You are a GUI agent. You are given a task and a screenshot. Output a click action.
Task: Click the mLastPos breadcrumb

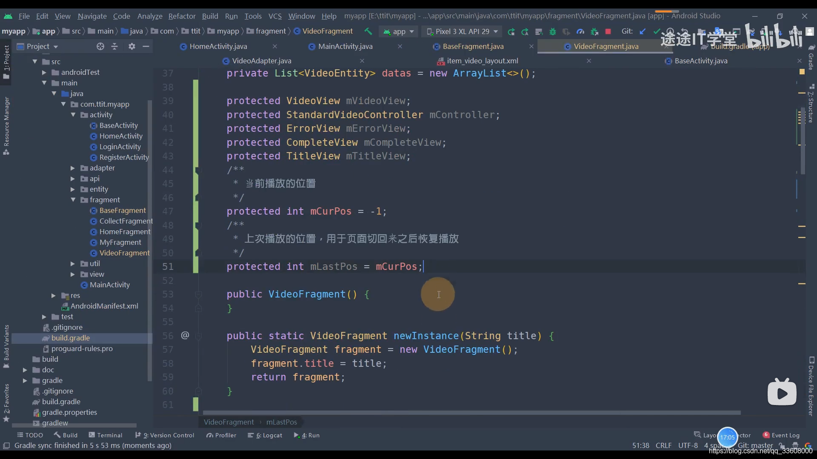(x=281, y=422)
